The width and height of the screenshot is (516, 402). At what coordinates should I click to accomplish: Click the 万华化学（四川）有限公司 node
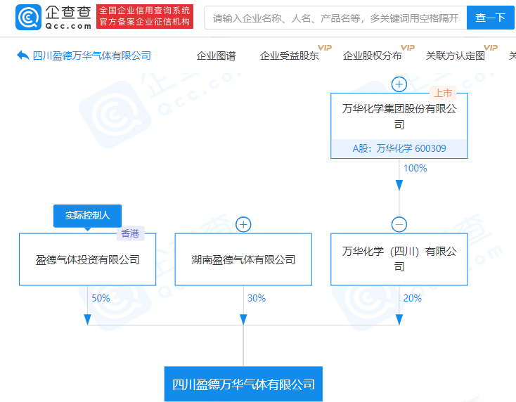tap(399, 259)
